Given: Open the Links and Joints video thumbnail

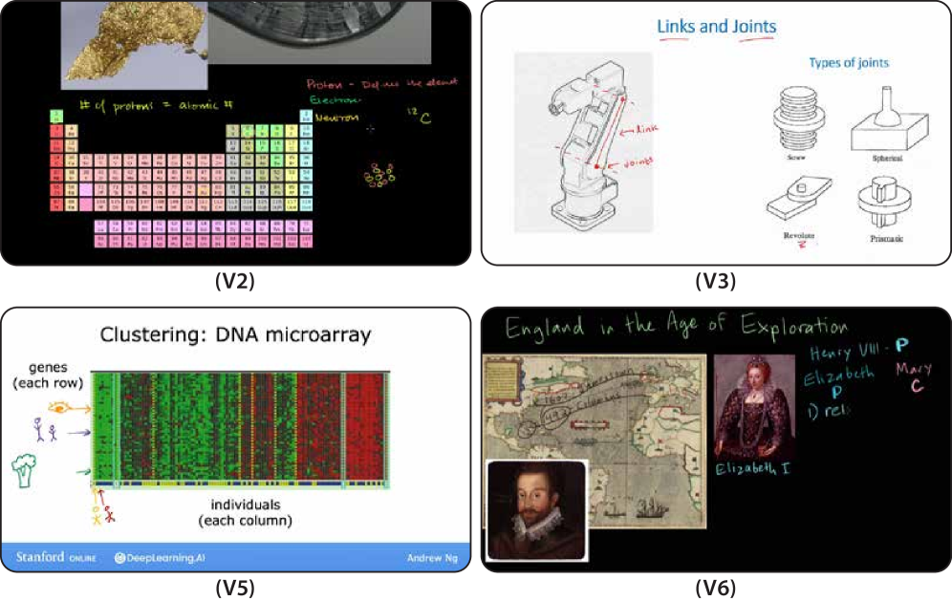Looking at the screenshot, I should click(717, 133).
